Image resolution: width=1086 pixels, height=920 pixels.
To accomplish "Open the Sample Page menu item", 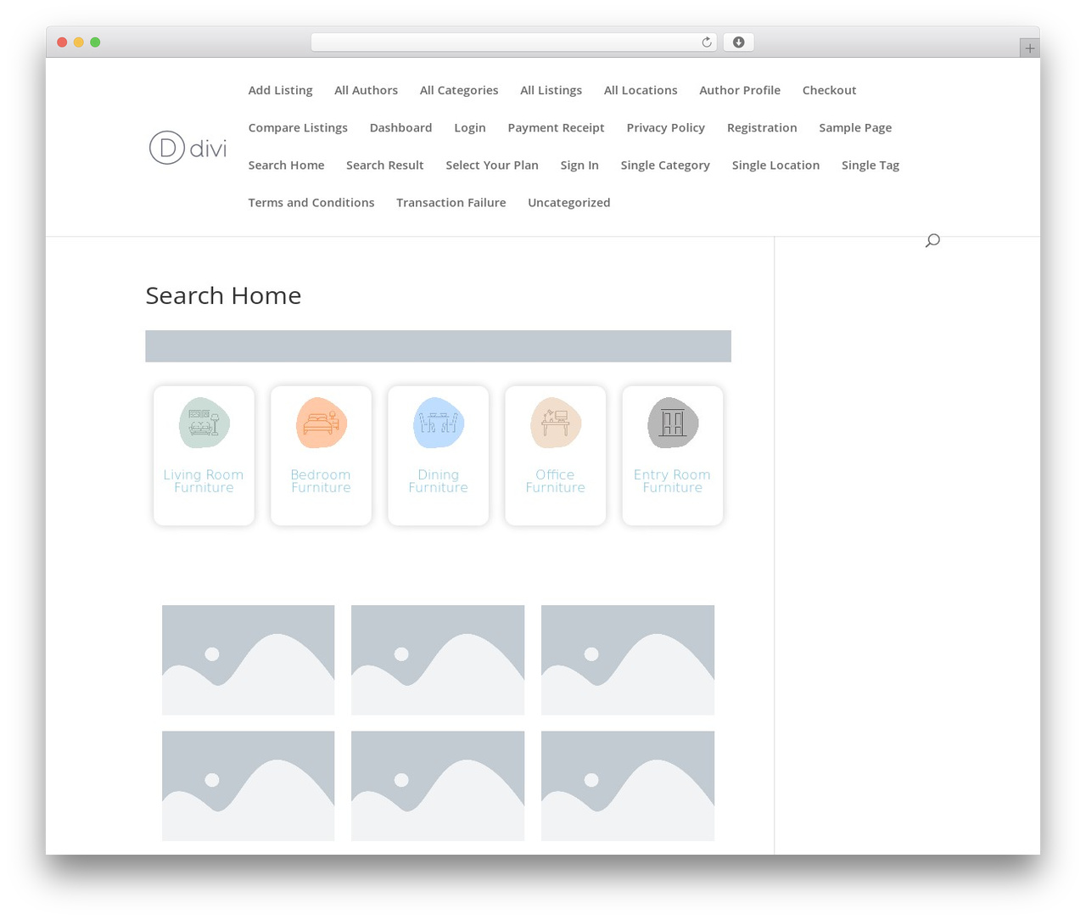I will click(x=855, y=127).
